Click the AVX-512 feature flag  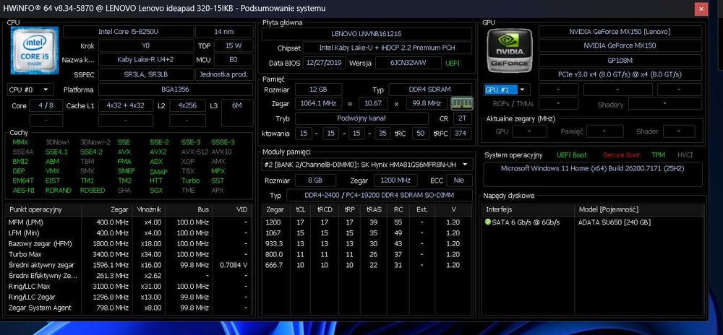pyautogui.click(x=194, y=152)
